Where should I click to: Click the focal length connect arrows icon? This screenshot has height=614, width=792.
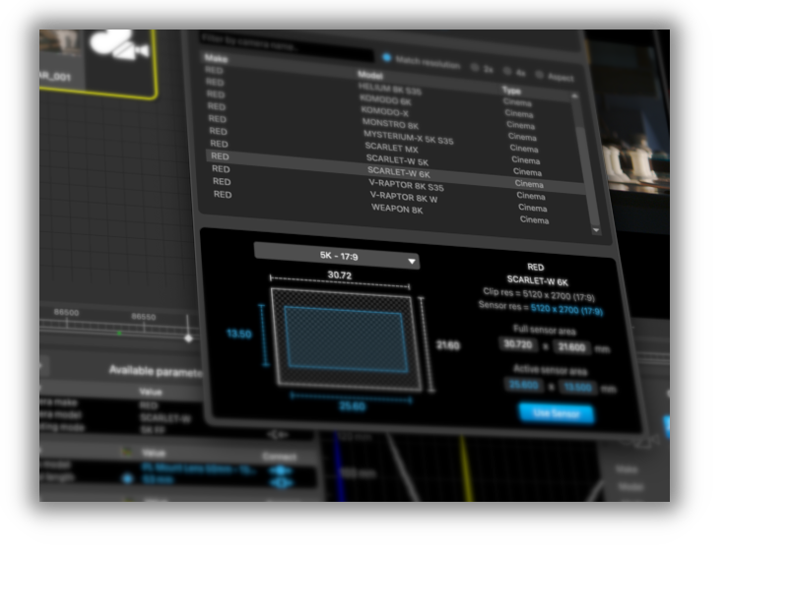[281, 481]
